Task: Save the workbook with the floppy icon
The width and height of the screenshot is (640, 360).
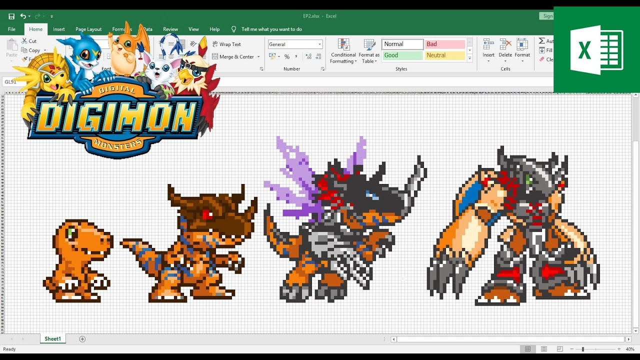Action: click(11, 16)
